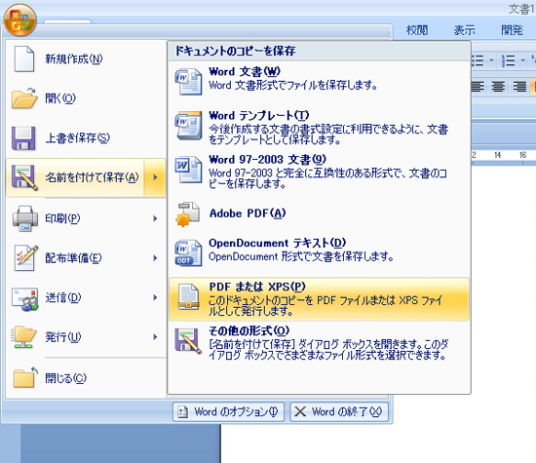This screenshot has width=536, height=463.
Task: Expand the 発行 submenu arrow
Action: 155,337
